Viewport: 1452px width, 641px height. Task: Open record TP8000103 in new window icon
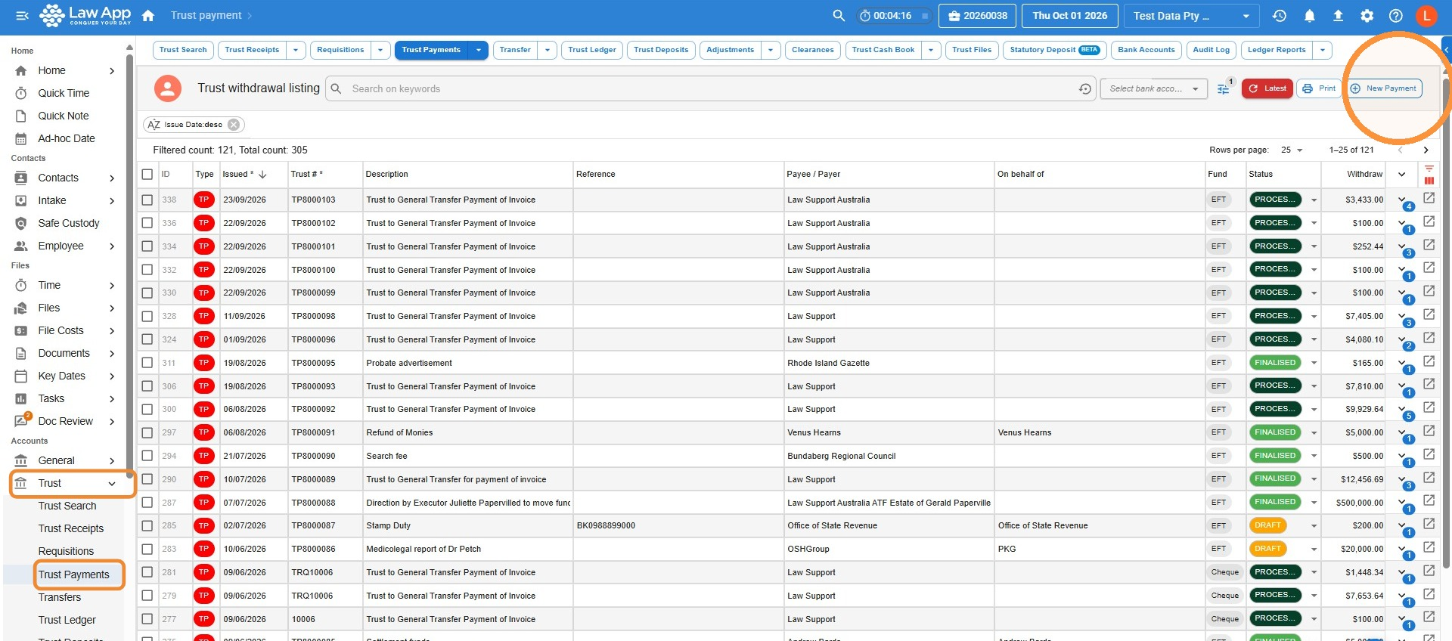coord(1429,198)
